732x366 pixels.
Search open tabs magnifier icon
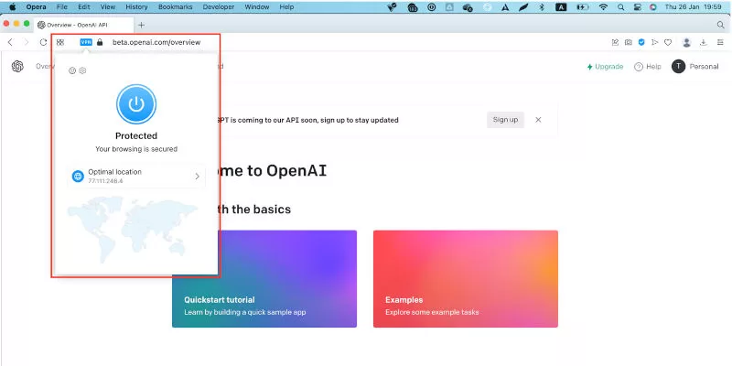tap(721, 25)
